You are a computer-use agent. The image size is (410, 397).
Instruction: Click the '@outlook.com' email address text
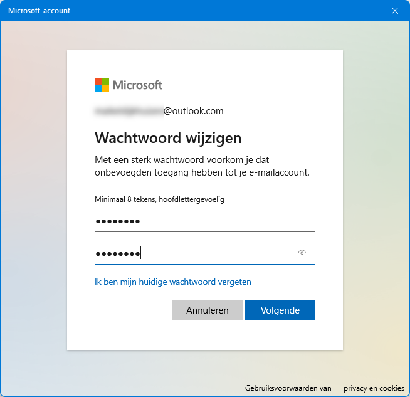click(194, 111)
